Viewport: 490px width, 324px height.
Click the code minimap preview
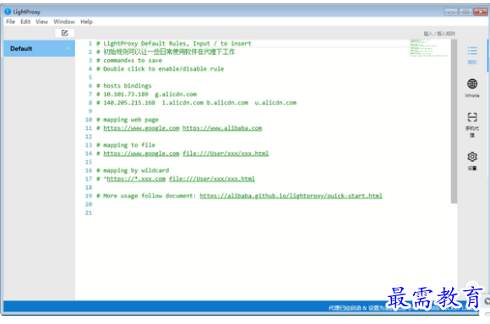[x=429, y=48]
